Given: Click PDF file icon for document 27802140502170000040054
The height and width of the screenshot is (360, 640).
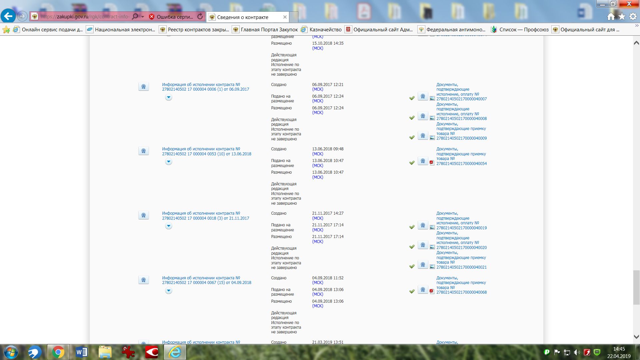Looking at the screenshot, I should point(432,163).
